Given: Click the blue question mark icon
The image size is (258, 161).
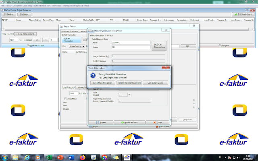Looking at the screenshot, I should coord(93,76).
